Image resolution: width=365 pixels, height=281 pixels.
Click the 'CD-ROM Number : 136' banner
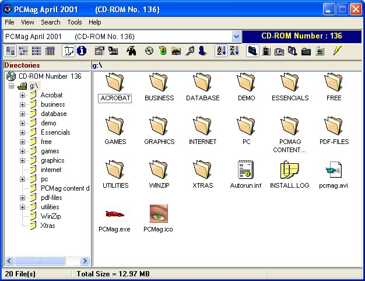301,36
